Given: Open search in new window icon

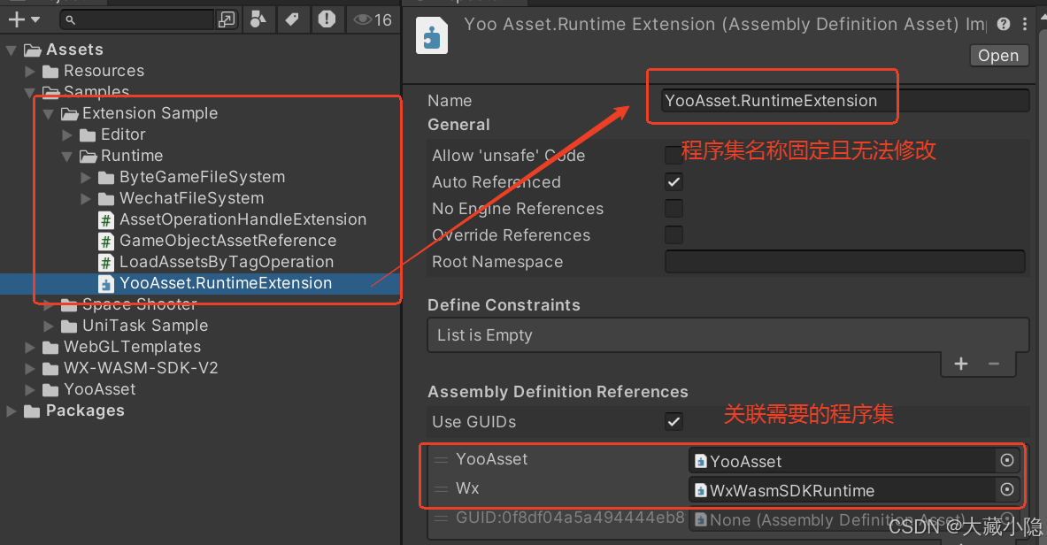Looking at the screenshot, I should pos(227,20).
